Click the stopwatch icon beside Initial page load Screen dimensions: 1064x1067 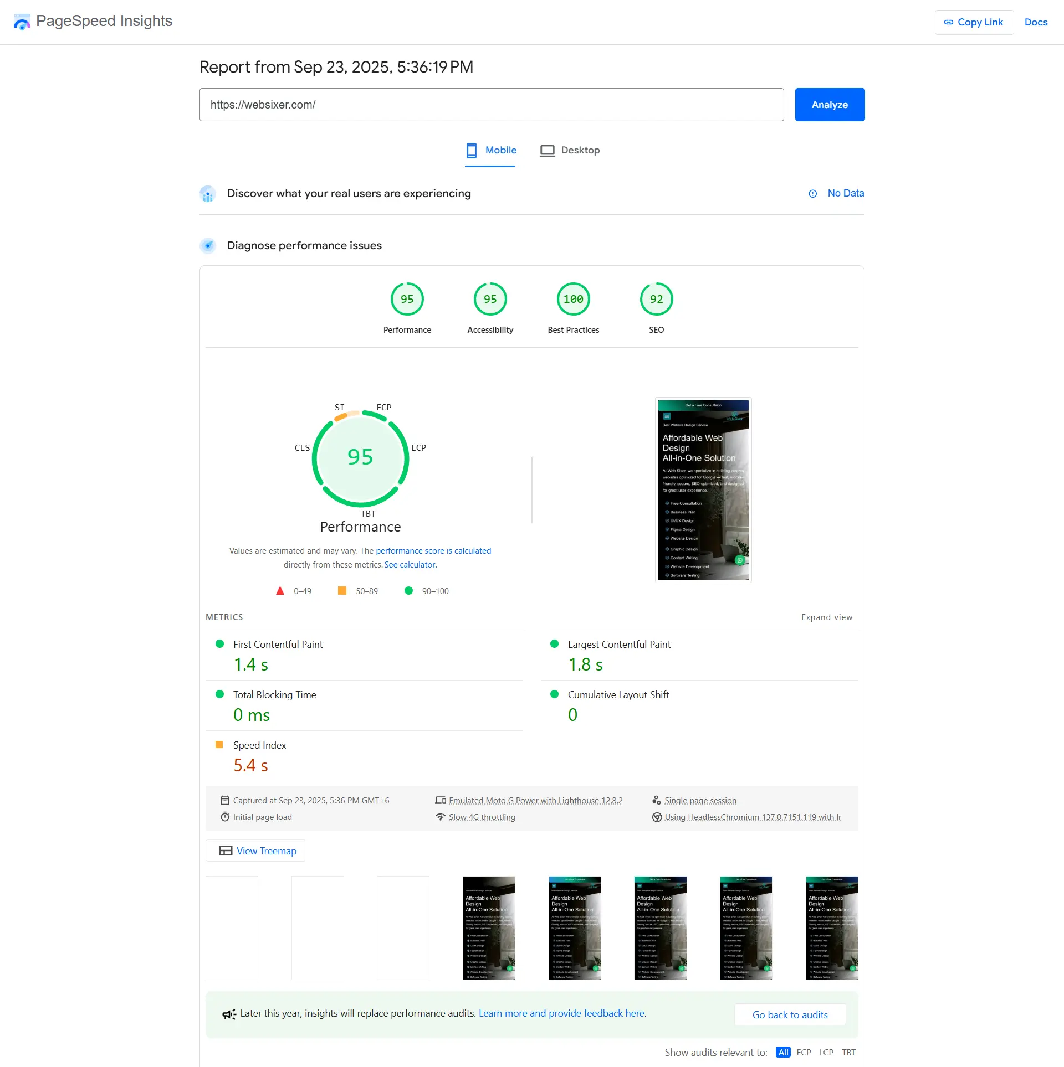point(225,817)
